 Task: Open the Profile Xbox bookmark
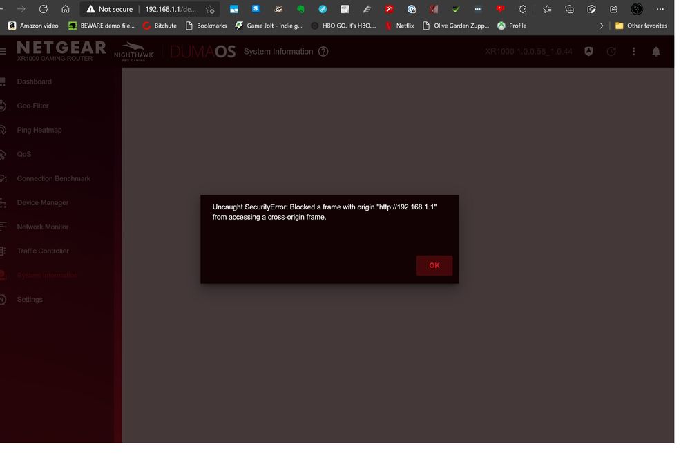coord(512,26)
